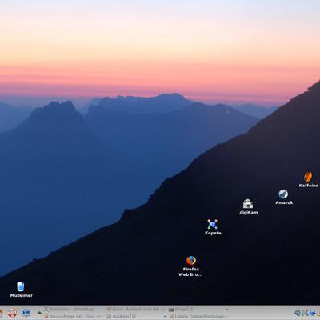Open the Amarok music player desktop icon
320x320 pixels.
pyautogui.click(x=284, y=197)
